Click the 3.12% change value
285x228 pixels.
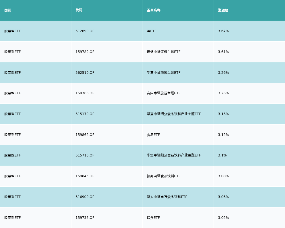pyautogui.click(x=223, y=135)
